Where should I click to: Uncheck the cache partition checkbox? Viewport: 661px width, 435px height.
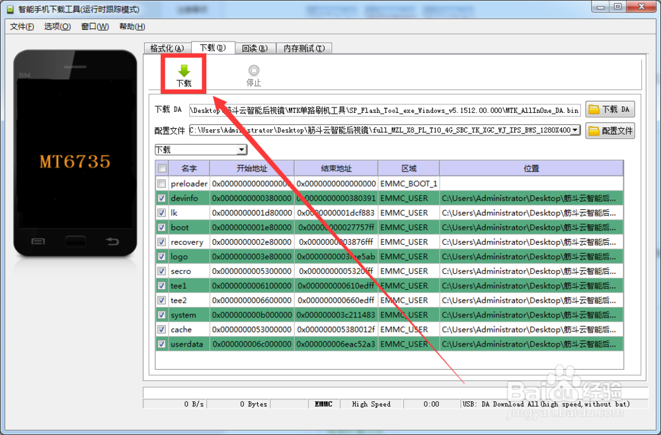pos(161,329)
